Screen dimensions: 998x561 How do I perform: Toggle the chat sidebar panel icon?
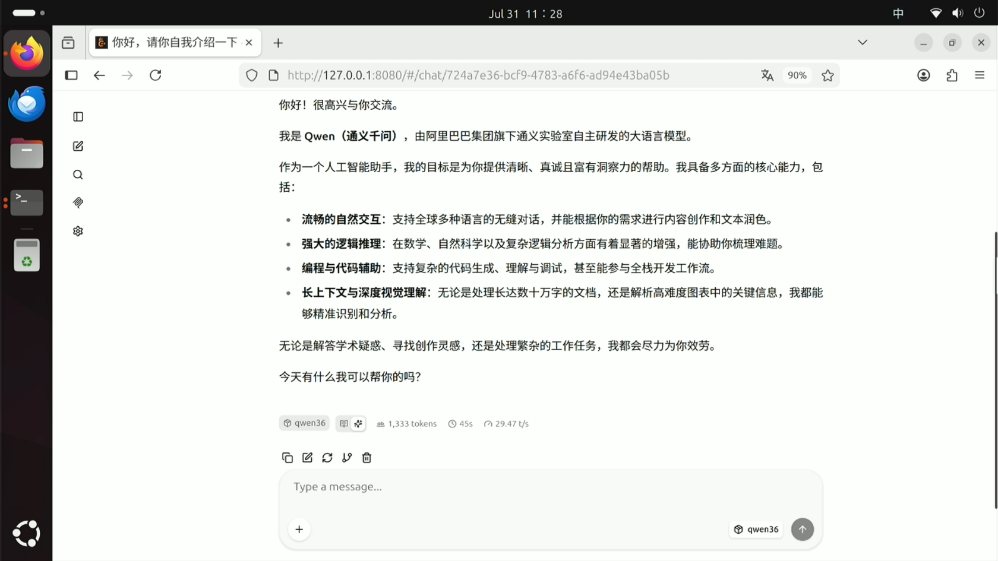coord(78,117)
